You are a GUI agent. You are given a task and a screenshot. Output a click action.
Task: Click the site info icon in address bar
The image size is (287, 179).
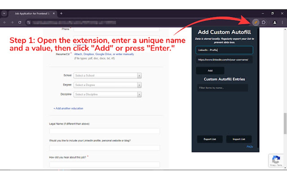28,22
